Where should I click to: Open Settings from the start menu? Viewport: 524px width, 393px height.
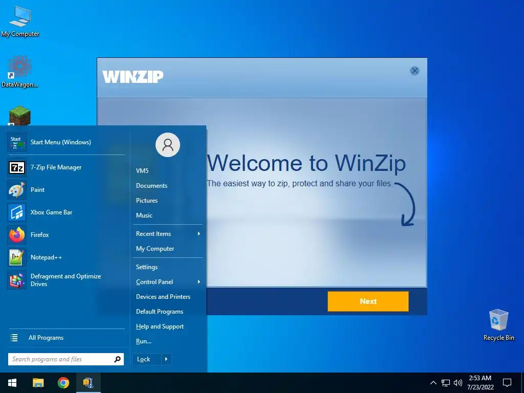[147, 267]
